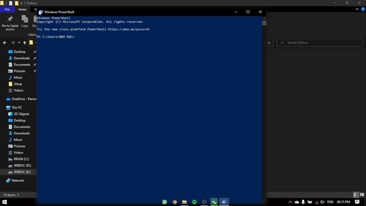The image size is (366, 206).
Task: Open Spotify from the taskbar
Action: 194,202
